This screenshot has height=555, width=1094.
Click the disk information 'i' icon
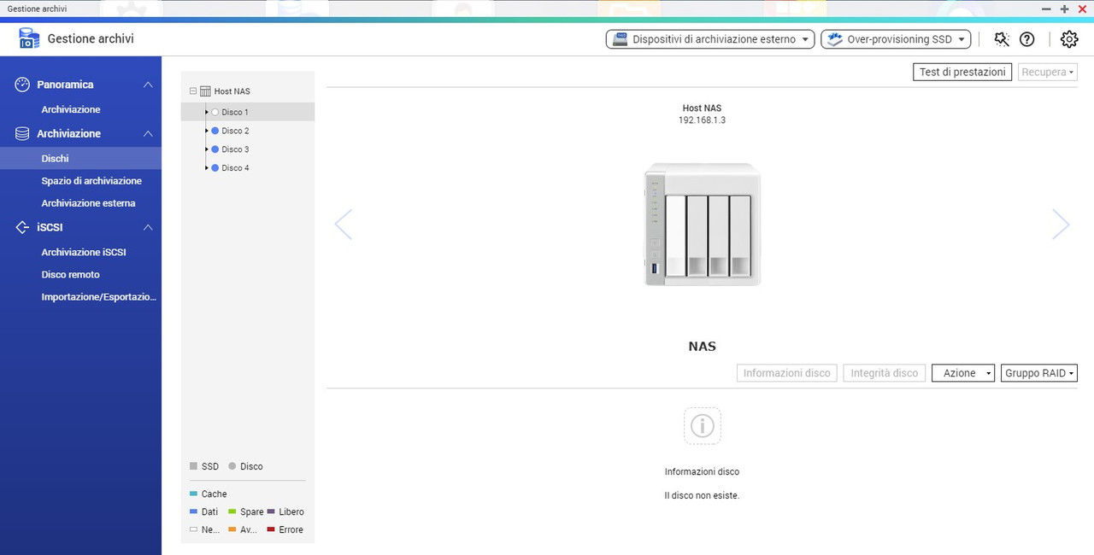[702, 425]
